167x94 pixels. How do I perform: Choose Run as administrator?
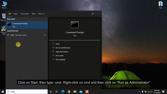click(63, 48)
